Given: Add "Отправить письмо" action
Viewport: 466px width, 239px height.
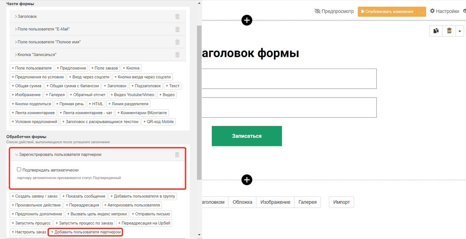Looking at the screenshot, I should click(150, 214).
